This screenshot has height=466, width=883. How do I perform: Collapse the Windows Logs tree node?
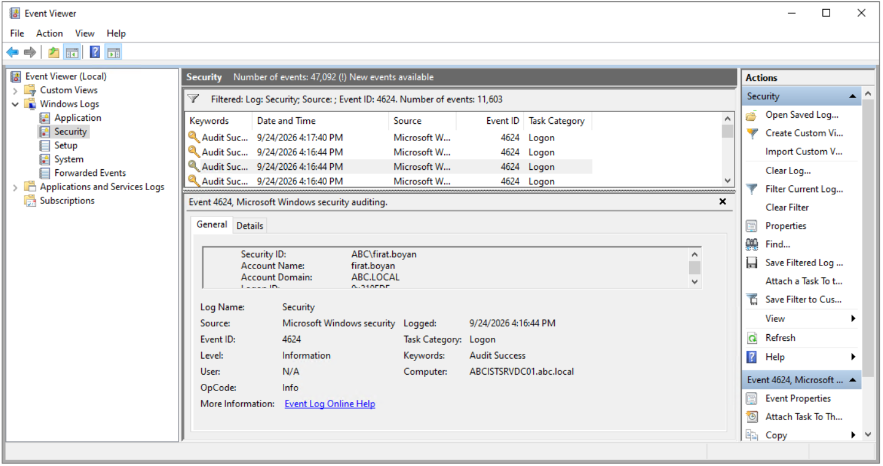point(15,104)
